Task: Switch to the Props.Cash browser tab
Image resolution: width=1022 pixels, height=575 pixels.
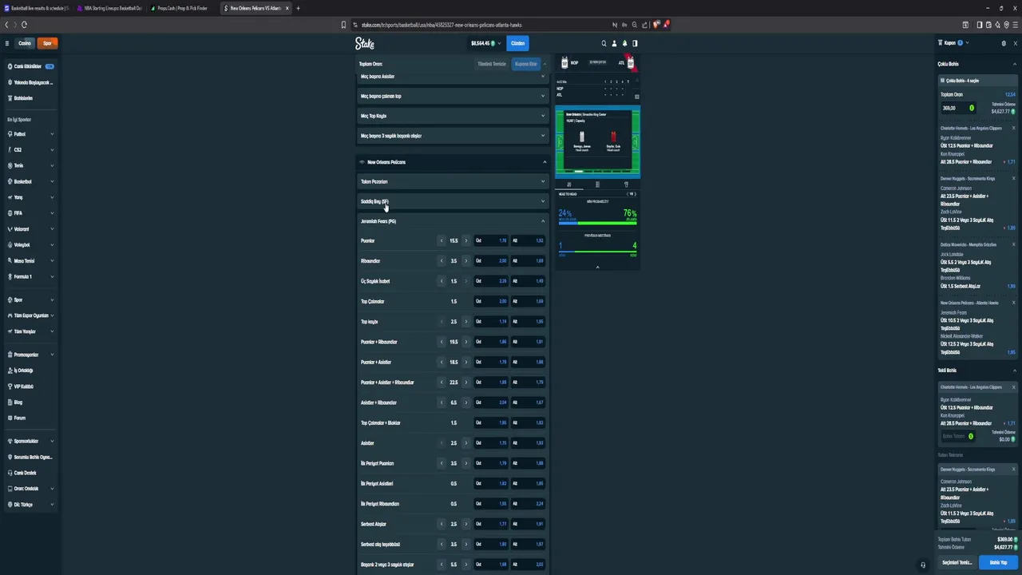Action: point(184,8)
